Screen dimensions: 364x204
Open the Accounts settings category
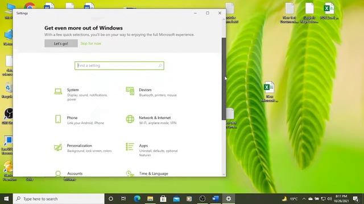(x=69, y=173)
